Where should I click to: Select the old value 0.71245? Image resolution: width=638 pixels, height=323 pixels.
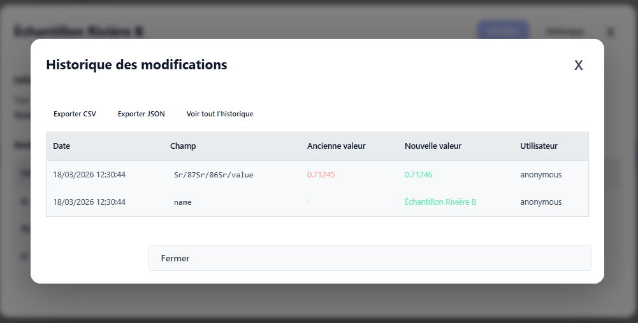[321, 175]
